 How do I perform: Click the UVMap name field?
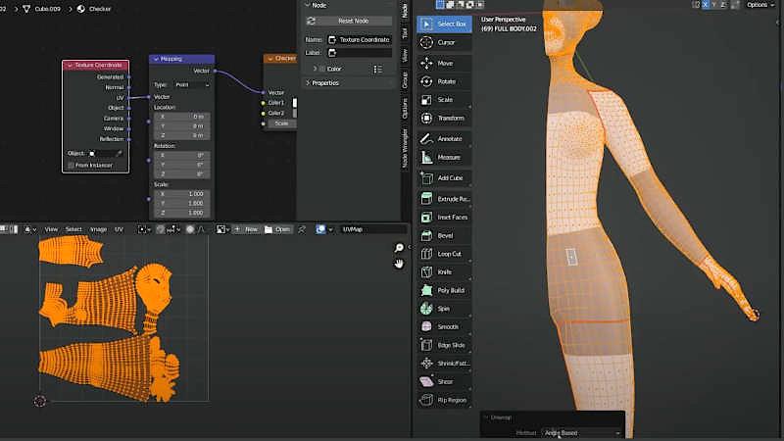[x=373, y=229]
